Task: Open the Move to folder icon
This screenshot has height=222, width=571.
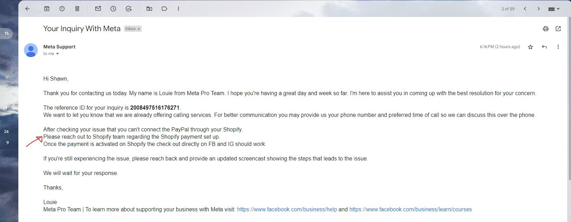Action: click(149, 9)
